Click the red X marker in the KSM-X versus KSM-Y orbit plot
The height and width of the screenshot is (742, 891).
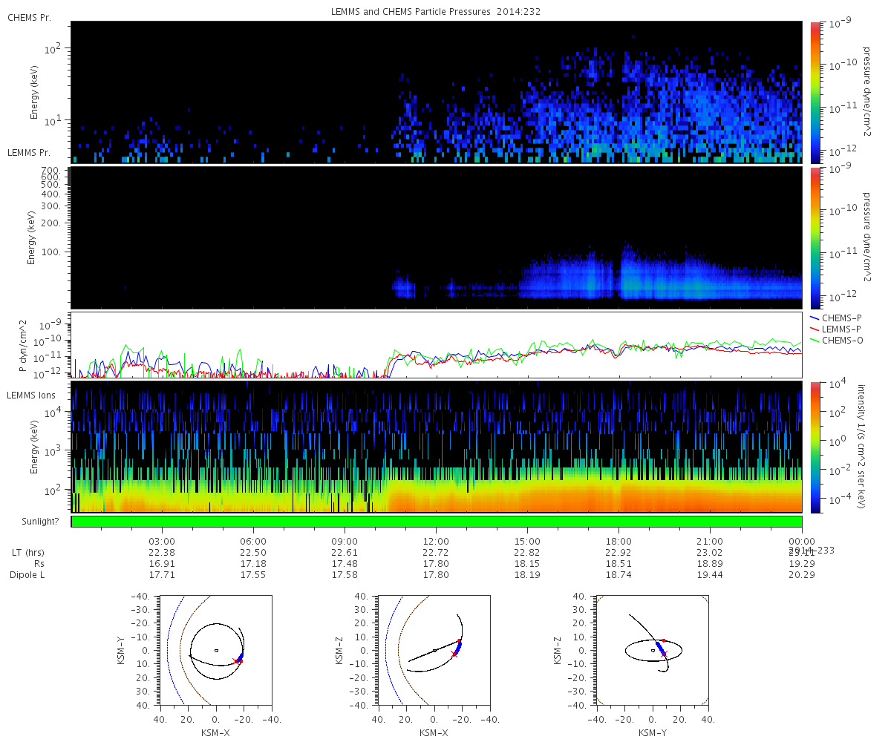[236, 660]
